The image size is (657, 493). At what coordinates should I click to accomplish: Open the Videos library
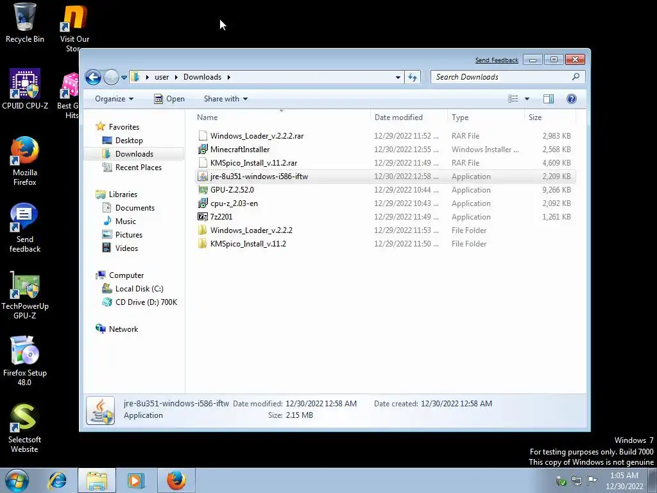pos(126,248)
